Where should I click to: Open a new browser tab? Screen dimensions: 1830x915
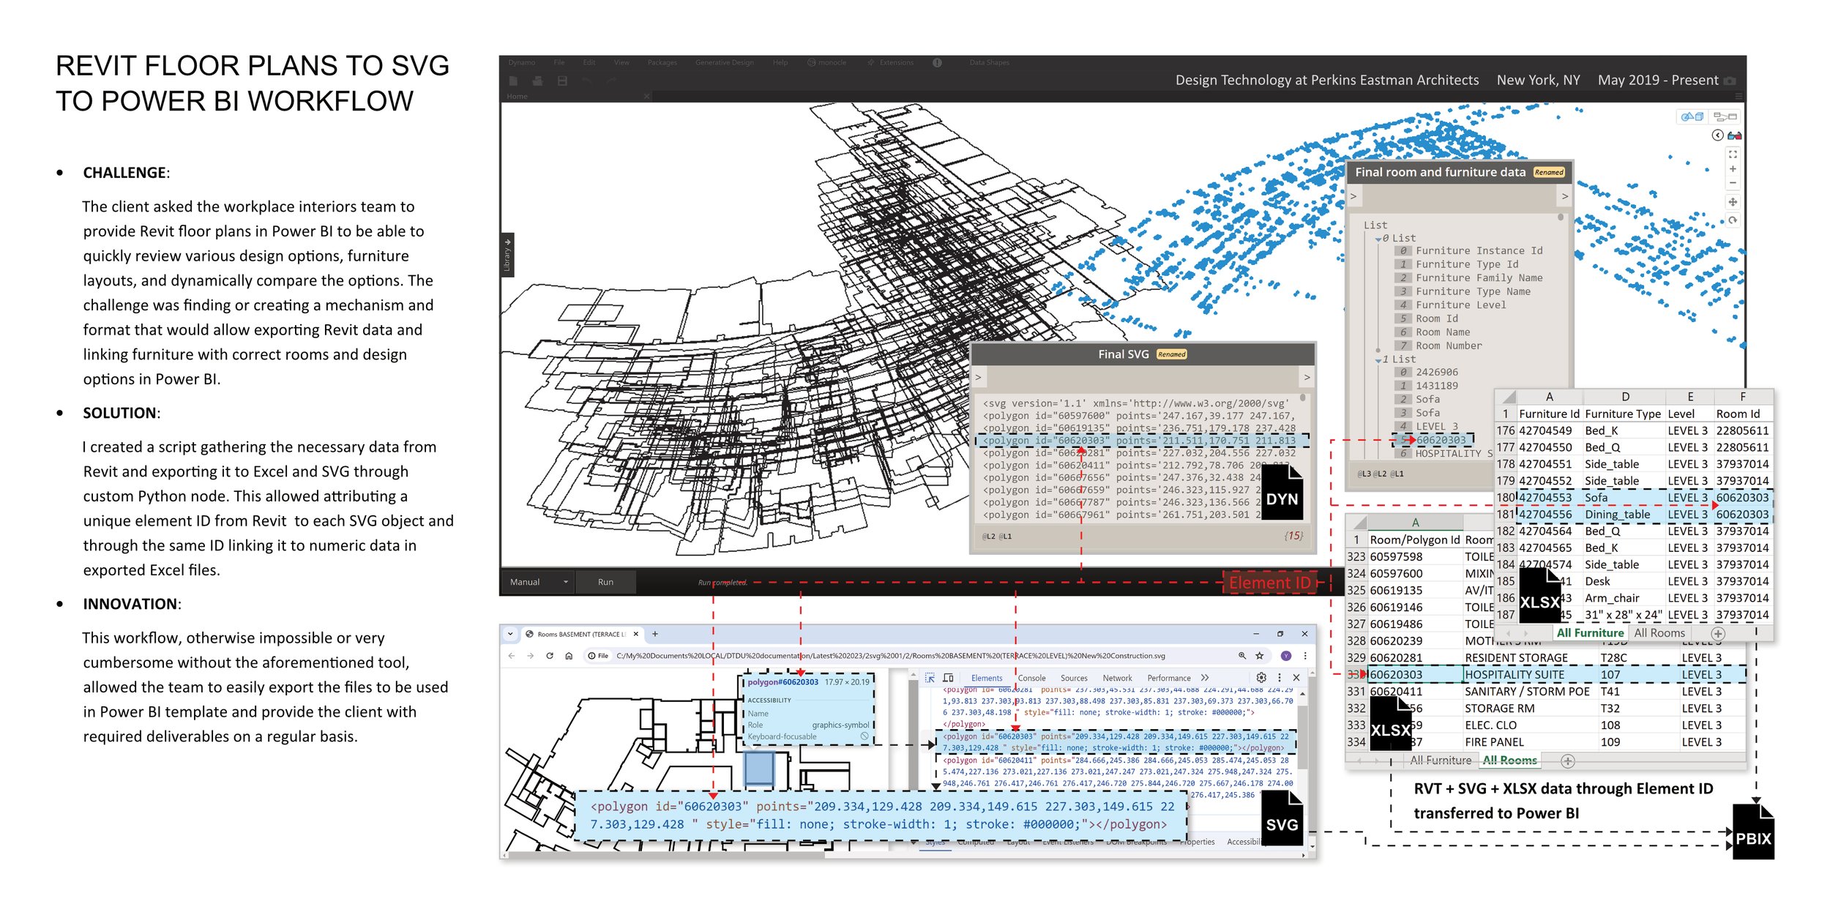pos(655,635)
